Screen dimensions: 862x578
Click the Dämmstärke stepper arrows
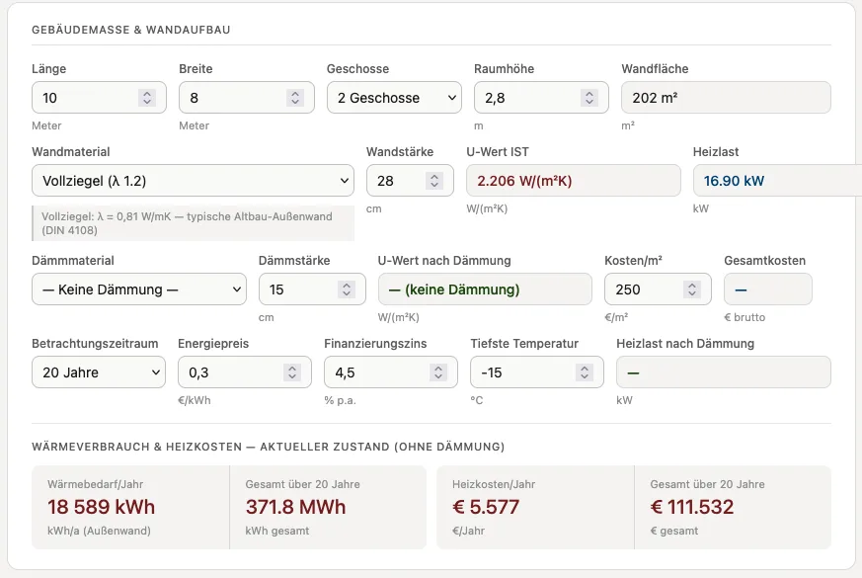[x=346, y=289]
